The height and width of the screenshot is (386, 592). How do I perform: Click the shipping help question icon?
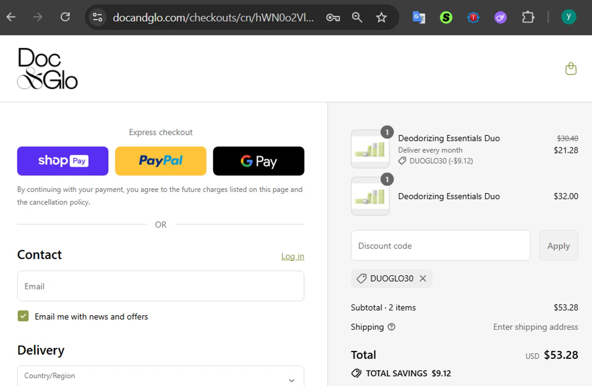coord(391,327)
